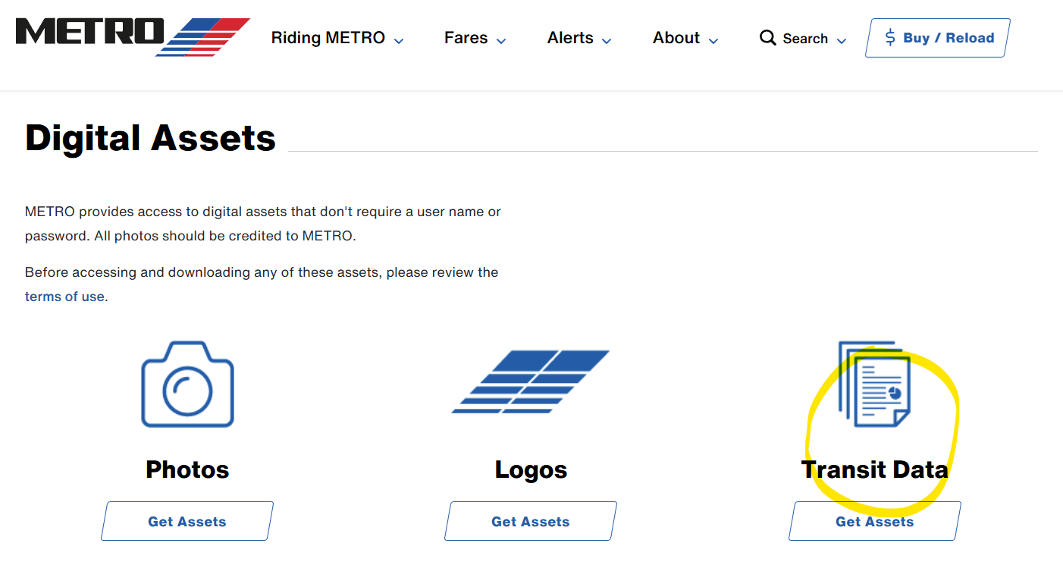Expand the Alerts dropdown chevron

(x=607, y=41)
